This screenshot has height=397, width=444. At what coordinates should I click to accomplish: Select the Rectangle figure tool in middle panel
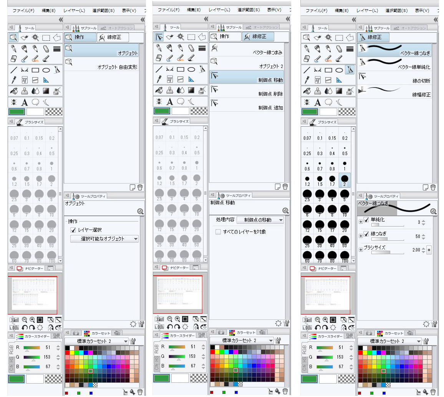tap(181, 69)
